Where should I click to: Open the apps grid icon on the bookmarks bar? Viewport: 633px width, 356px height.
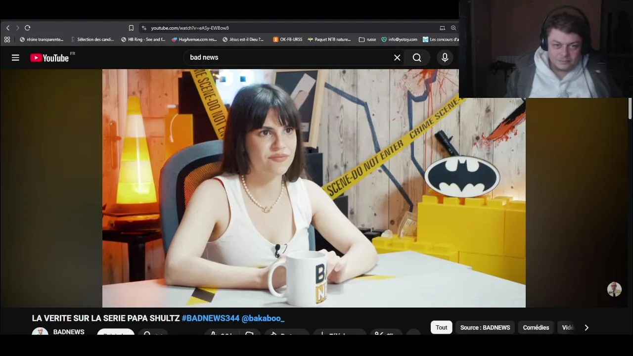point(7,40)
